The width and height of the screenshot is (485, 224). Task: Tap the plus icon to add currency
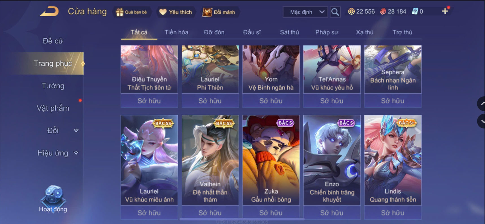pos(445,11)
